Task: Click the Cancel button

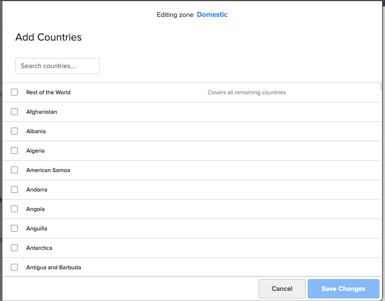Action: coord(282,288)
